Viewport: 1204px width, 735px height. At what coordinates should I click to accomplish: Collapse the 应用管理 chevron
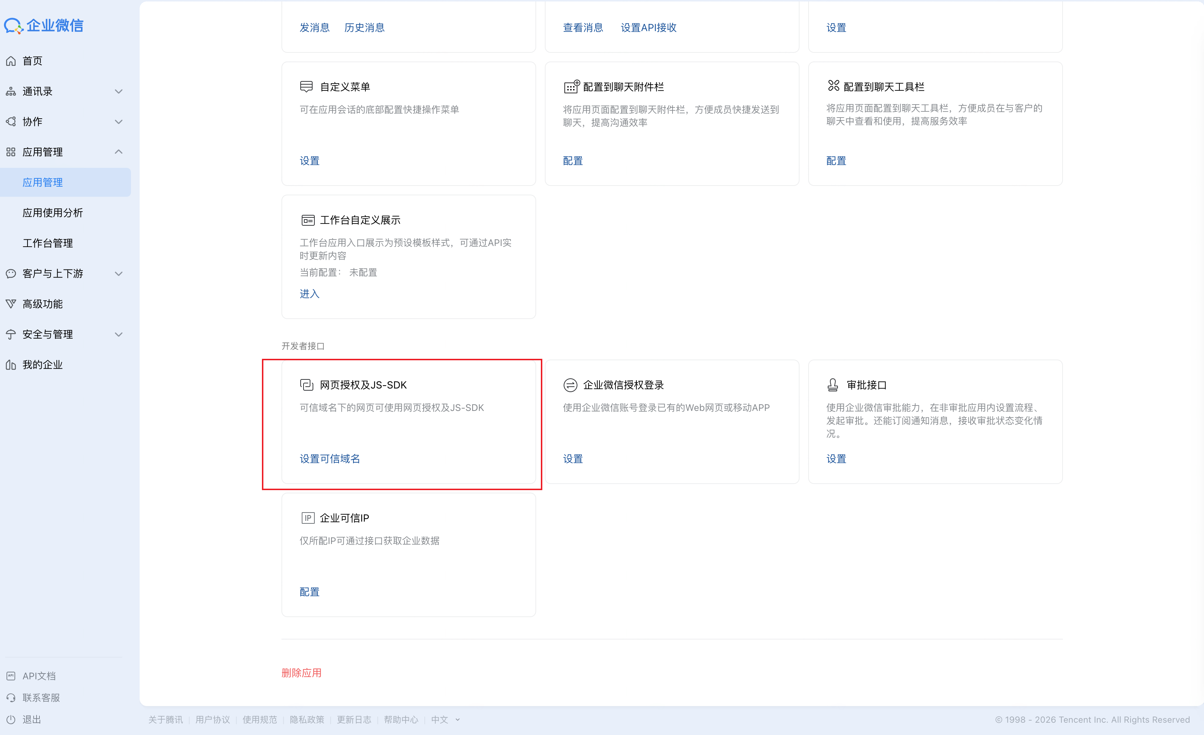tap(118, 152)
